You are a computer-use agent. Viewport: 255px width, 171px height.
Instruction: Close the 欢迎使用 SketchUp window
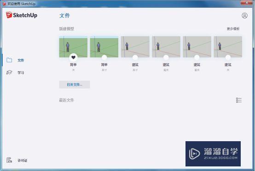tap(247, 3)
